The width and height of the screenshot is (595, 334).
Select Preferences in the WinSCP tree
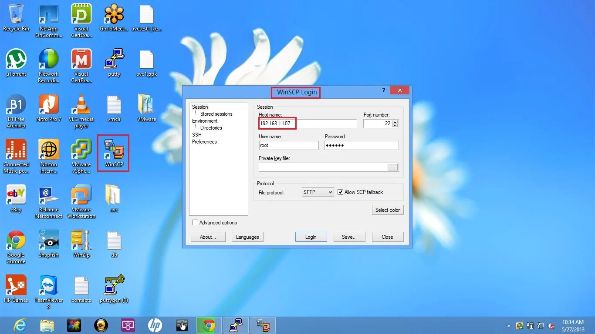coord(204,142)
